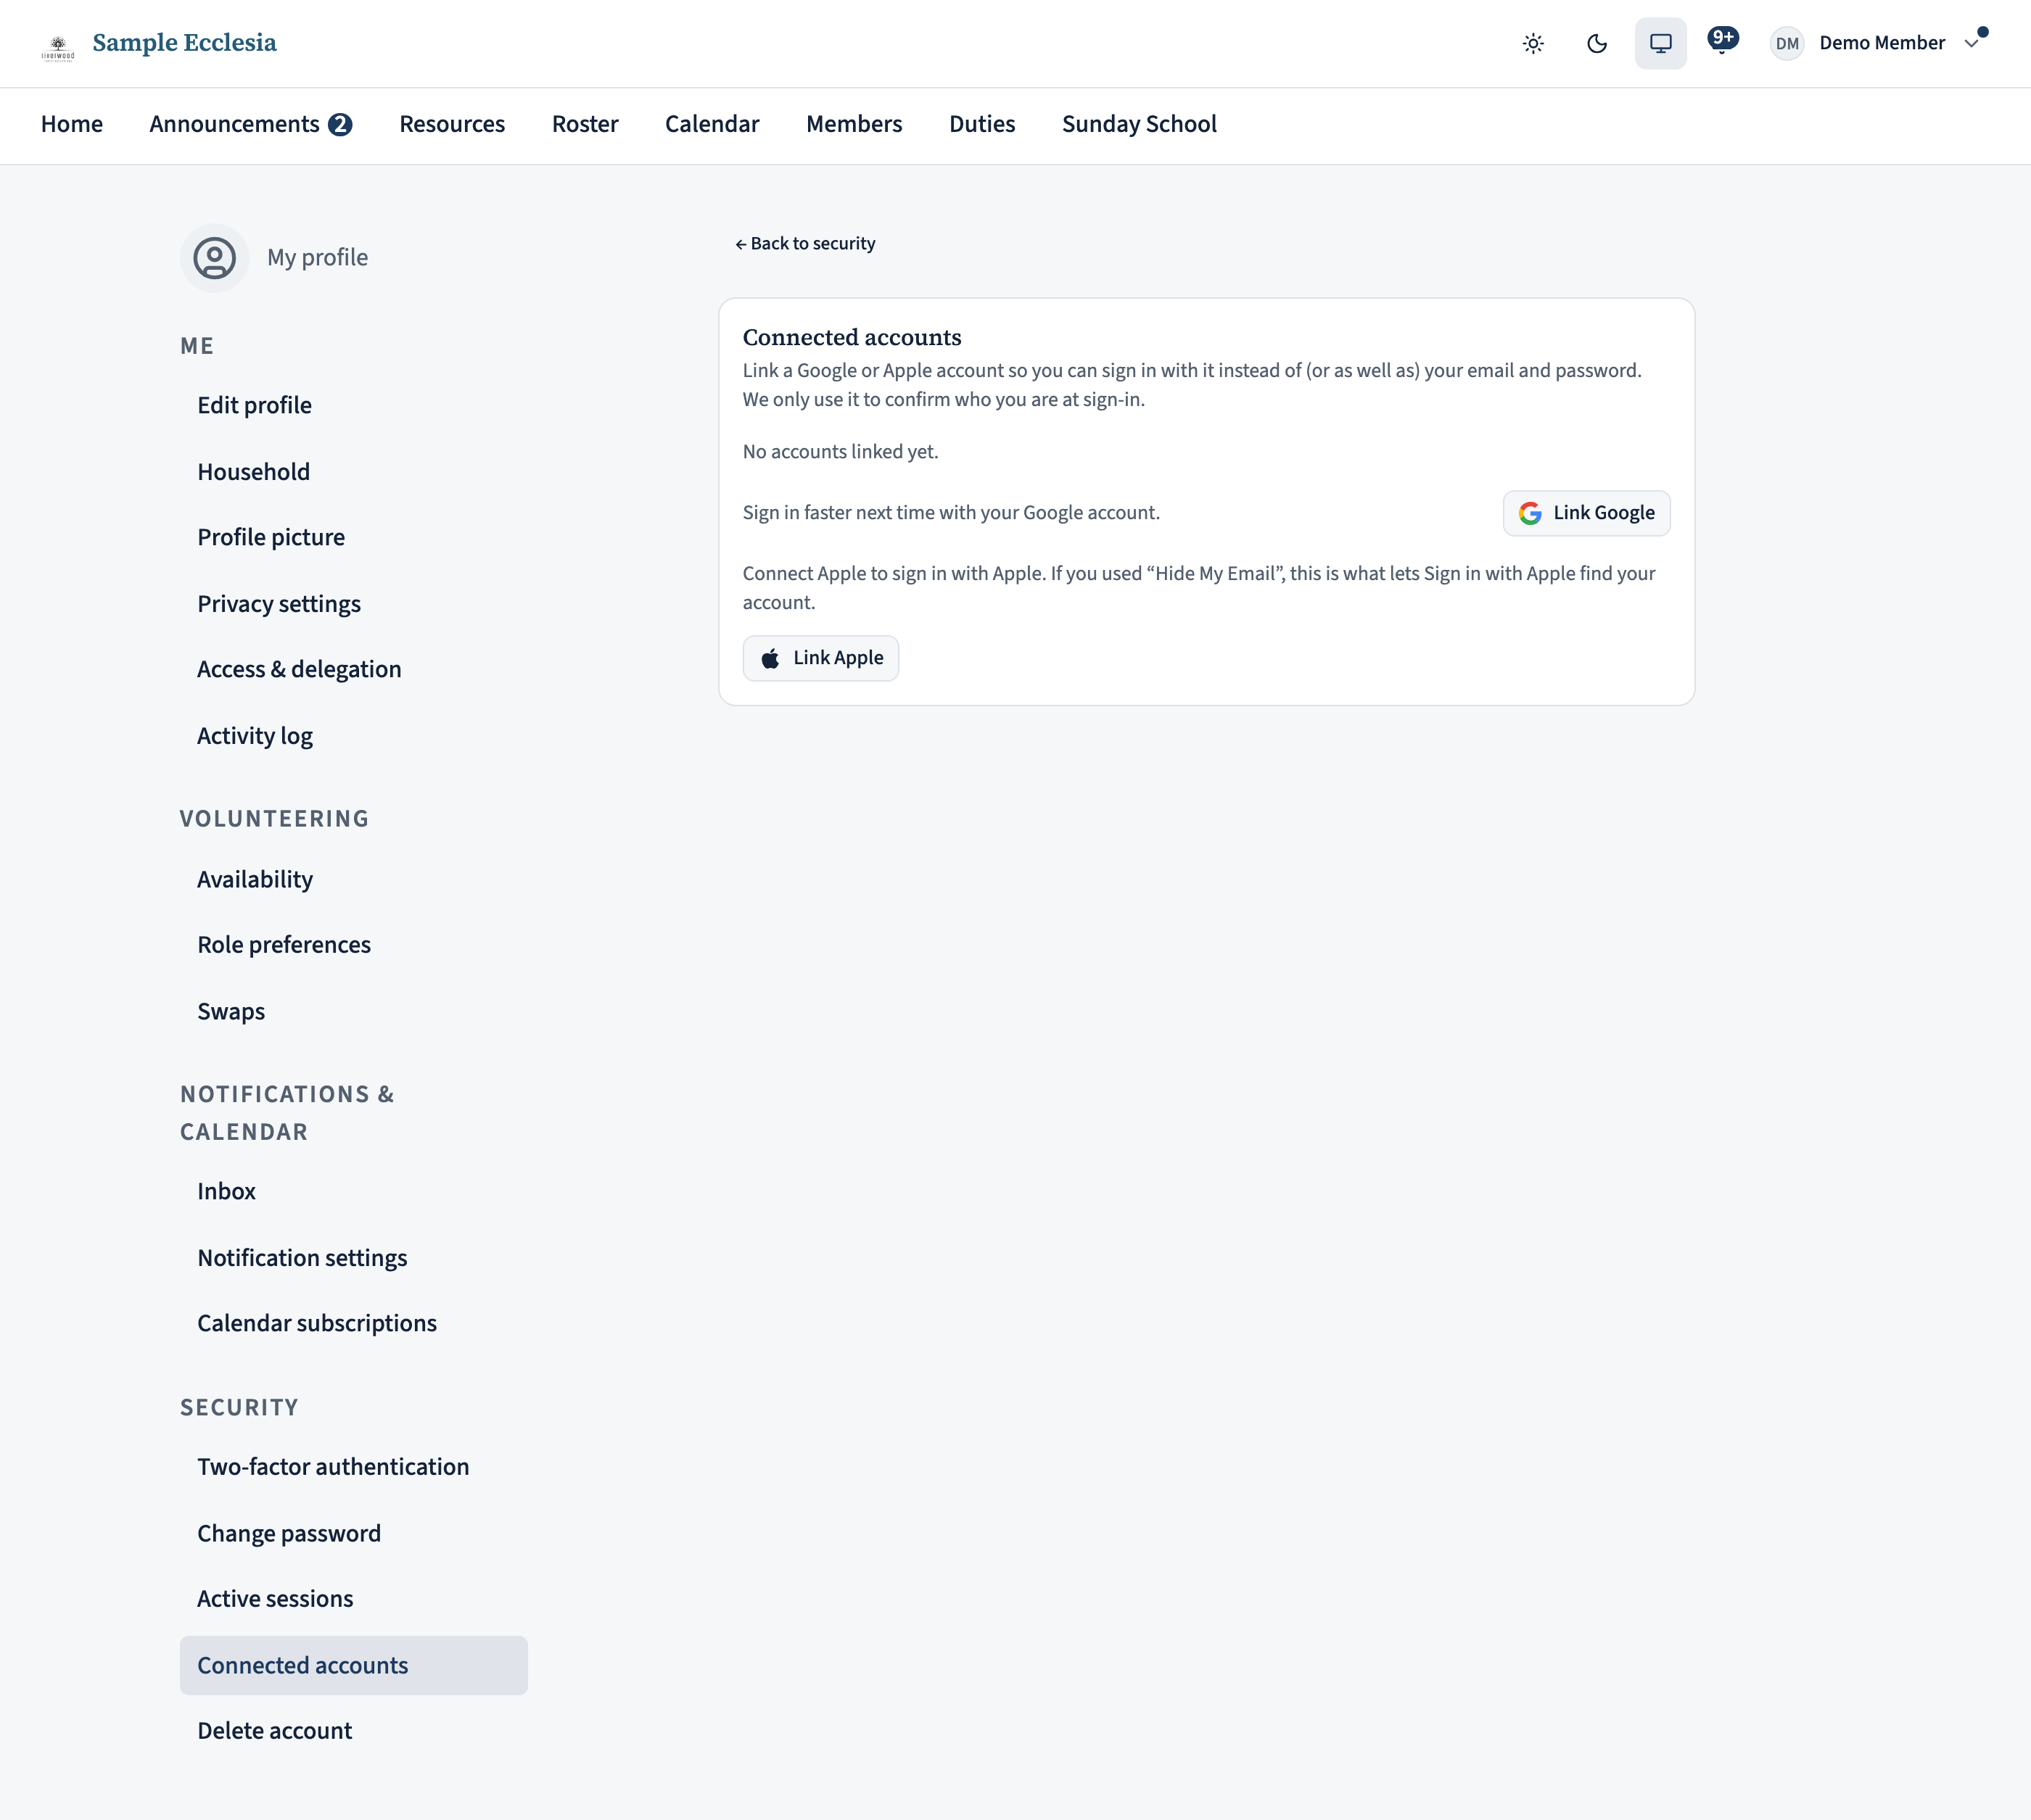Viewport: 2031px width, 1820px height.
Task: Go to Home in the navigation bar
Action: coord(72,124)
